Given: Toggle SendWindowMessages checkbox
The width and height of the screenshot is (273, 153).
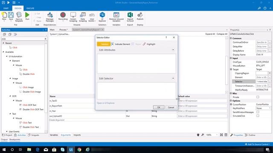Looking at the screenshot, I should point(258,112).
